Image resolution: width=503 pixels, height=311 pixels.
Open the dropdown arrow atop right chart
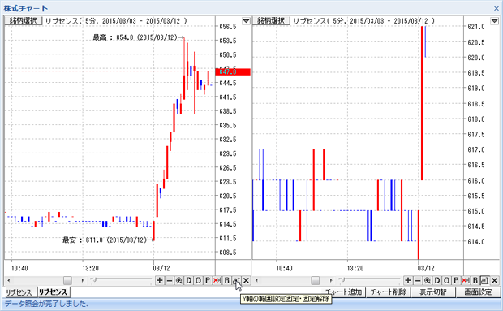pos(494,21)
